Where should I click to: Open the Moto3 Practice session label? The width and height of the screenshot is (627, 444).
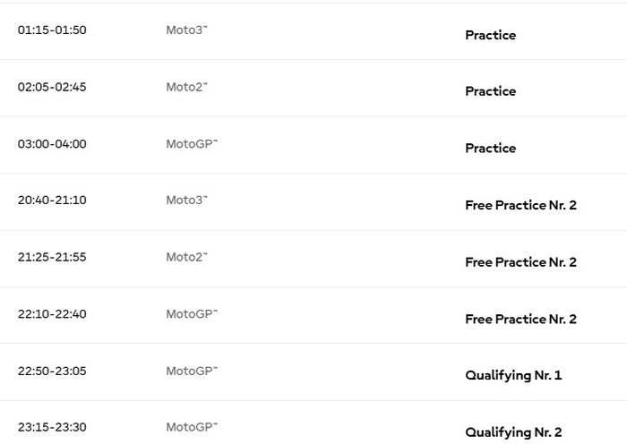490,35
